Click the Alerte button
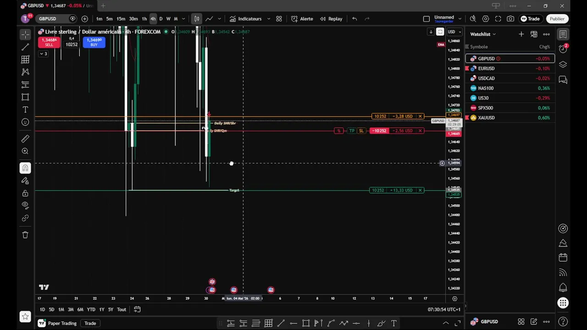Viewport: 587px width, 330px height. (302, 19)
